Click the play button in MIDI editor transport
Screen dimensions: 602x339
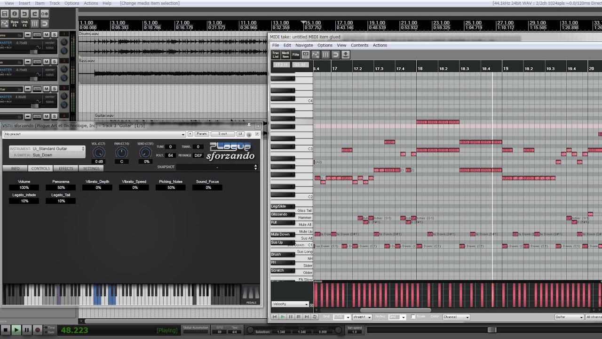(x=283, y=317)
